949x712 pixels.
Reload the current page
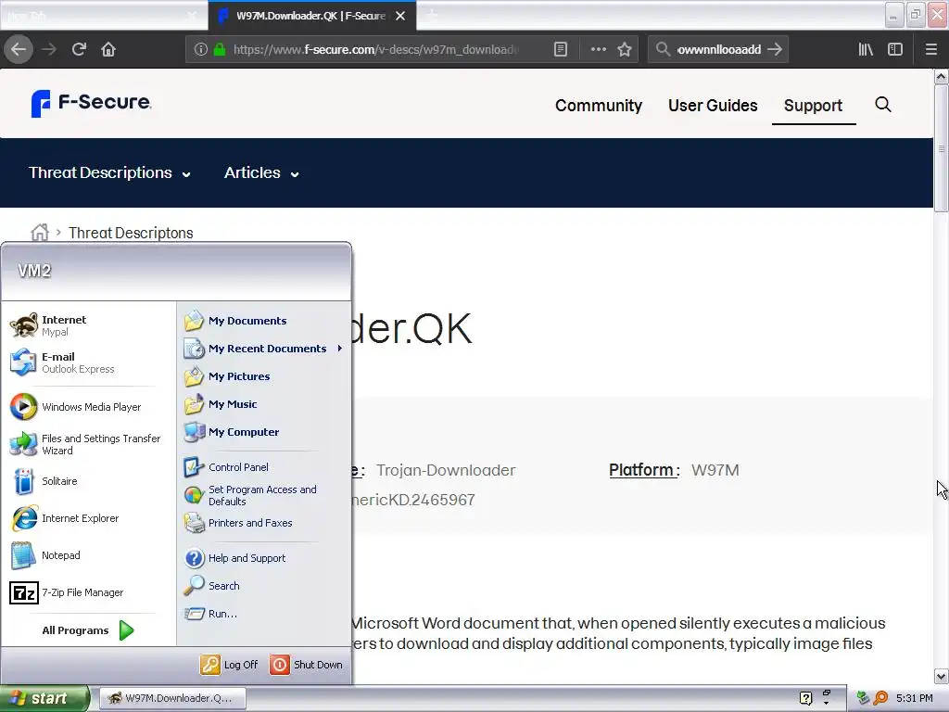[79, 49]
